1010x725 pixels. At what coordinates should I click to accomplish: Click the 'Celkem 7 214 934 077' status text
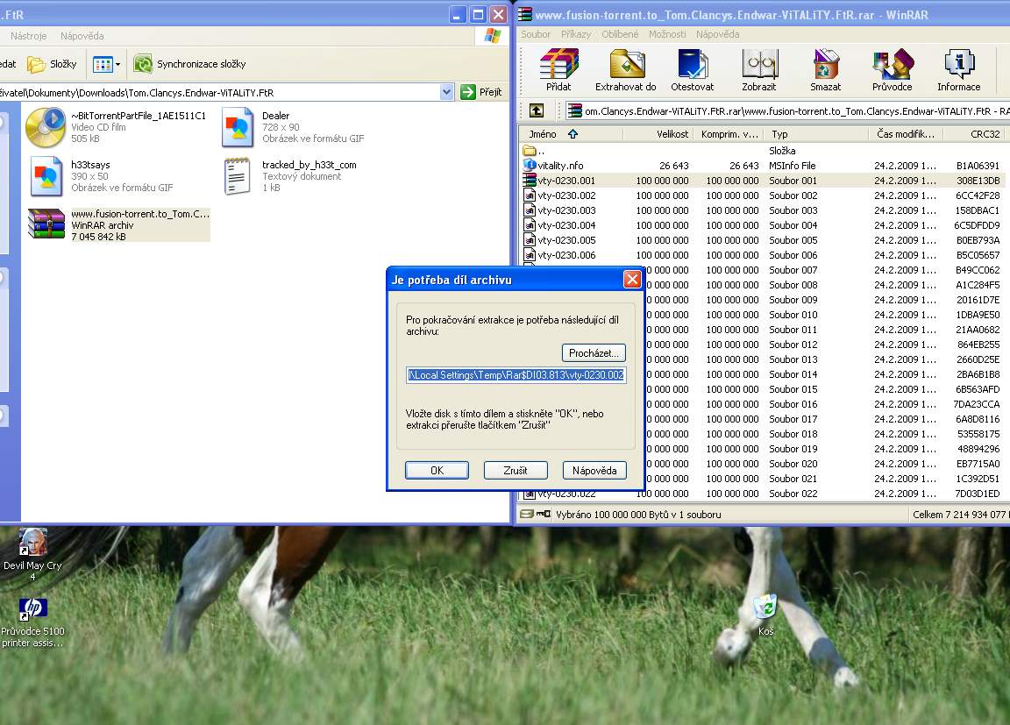tap(960, 515)
